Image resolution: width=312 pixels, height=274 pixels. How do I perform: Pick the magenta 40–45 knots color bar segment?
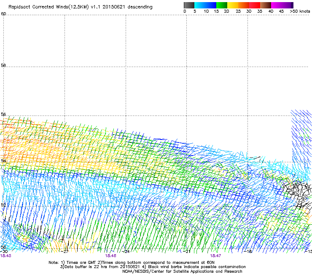pyautogui.click(x=277, y=5)
